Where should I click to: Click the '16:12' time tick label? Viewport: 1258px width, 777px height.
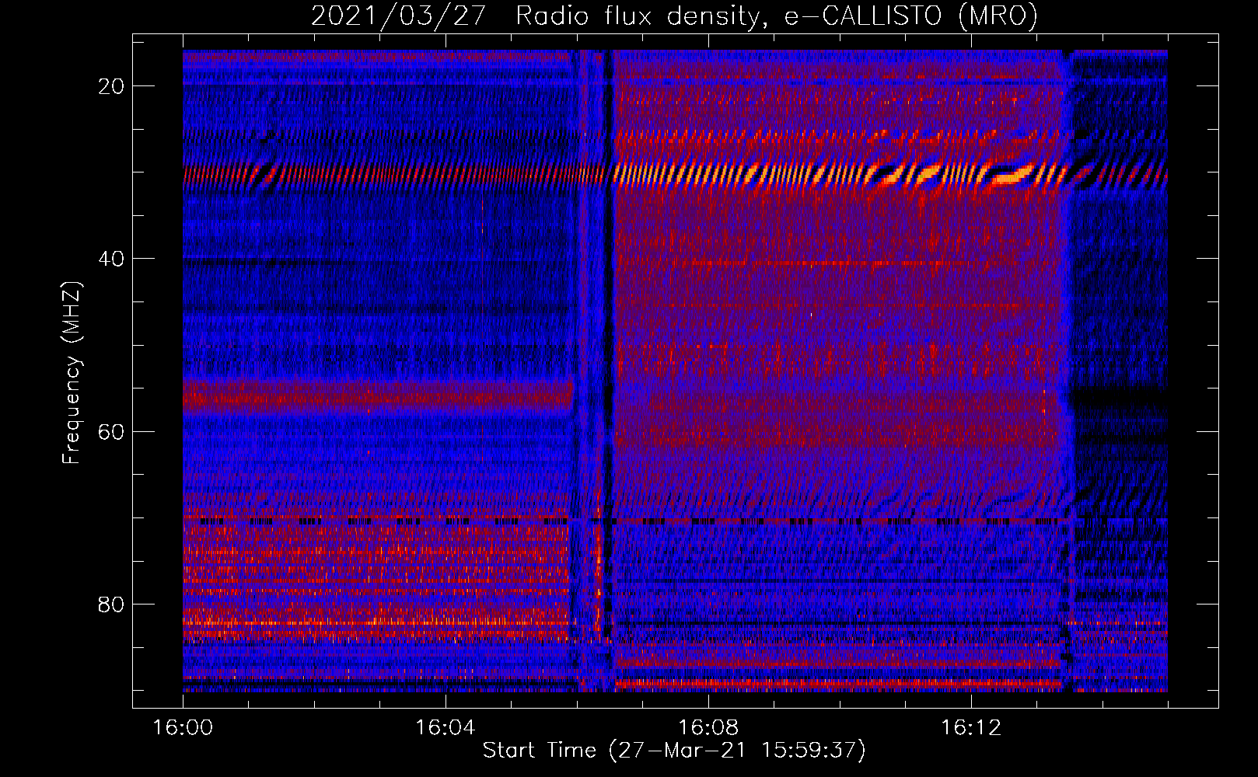(971, 728)
